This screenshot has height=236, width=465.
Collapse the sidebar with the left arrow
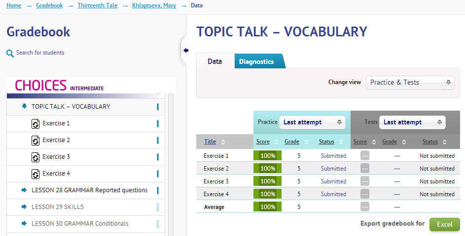coord(186,50)
